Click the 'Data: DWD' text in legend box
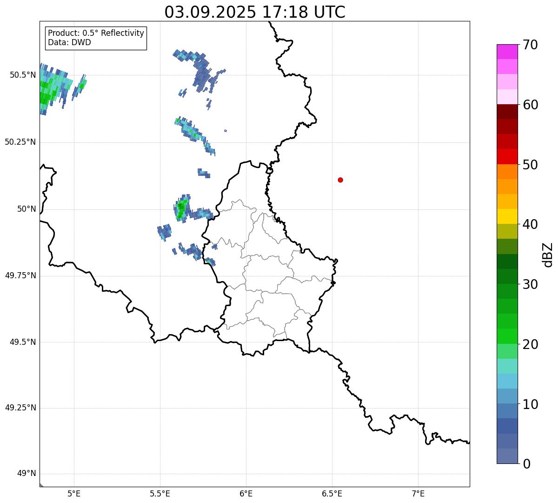The image size is (559, 503). coord(69,43)
